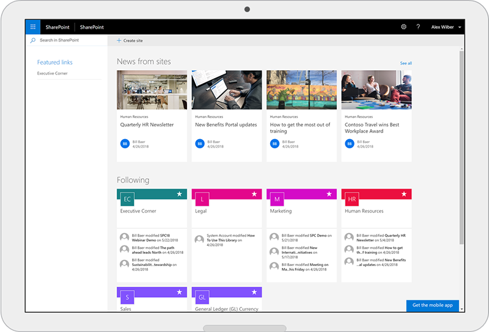Viewport: 489px width, 332px height.
Task: Click the HR site tile icon
Action: [x=352, y=199]
